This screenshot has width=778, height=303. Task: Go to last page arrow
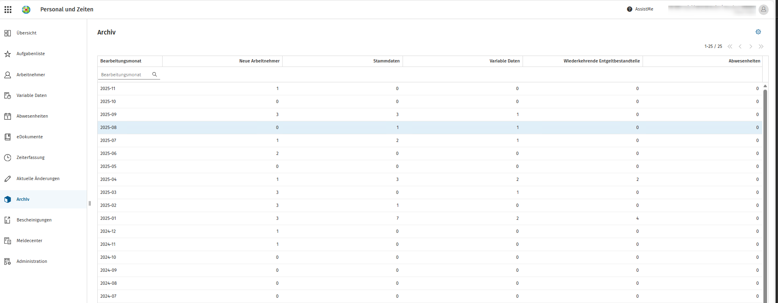point(761,46)
